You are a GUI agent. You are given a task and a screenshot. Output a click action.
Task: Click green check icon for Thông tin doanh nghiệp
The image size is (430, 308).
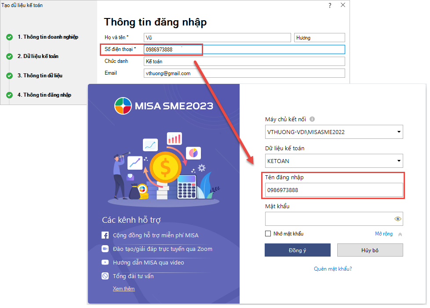click(x=9, y=37)
